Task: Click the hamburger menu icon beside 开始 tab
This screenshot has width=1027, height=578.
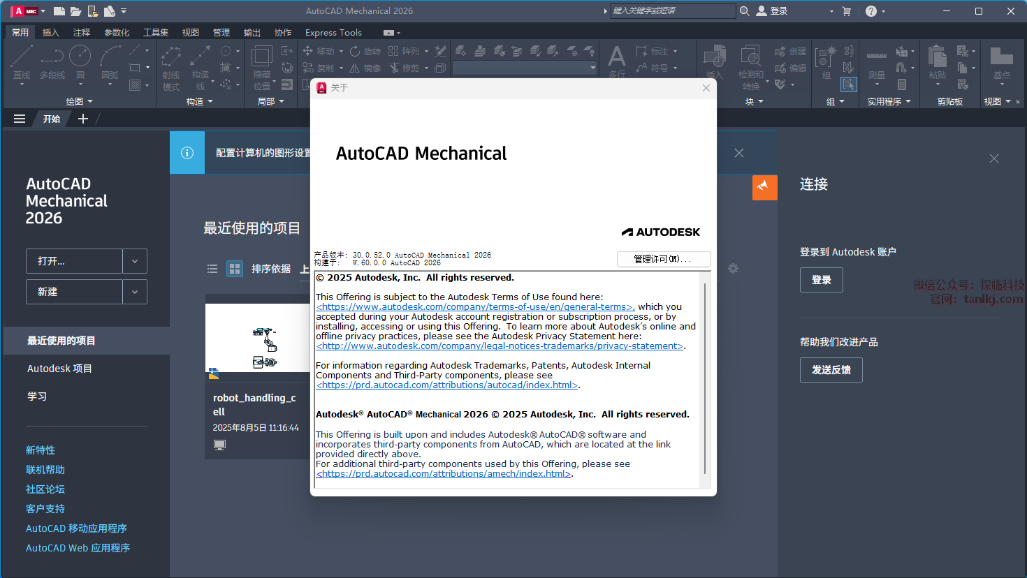Action: [x=20, y=119]
